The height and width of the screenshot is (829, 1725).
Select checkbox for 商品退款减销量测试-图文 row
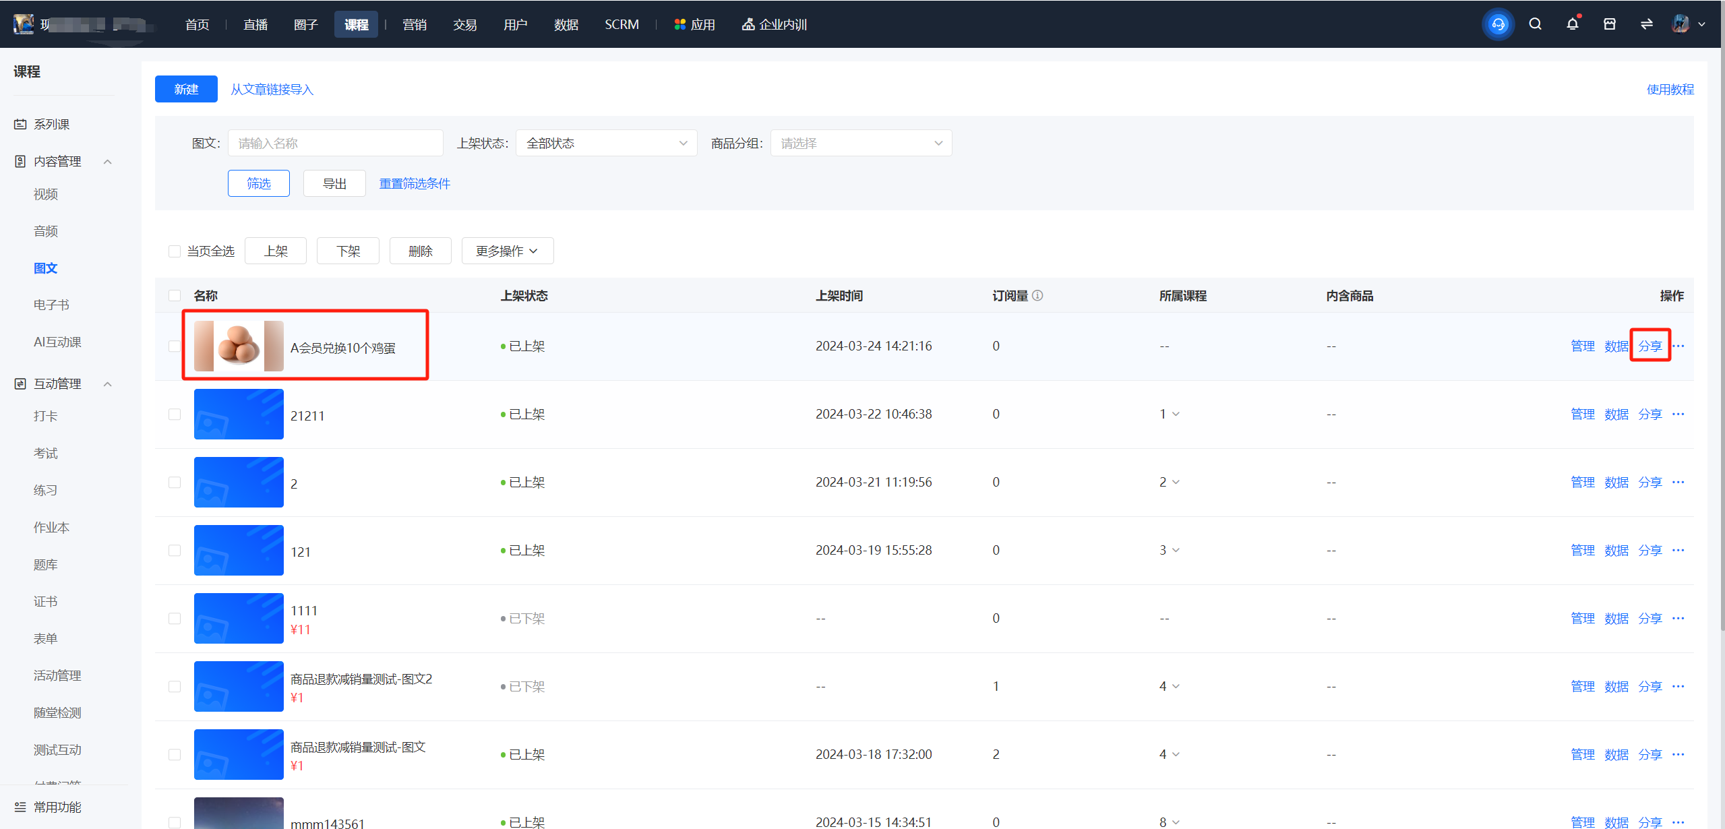click(x=175, y=754)
